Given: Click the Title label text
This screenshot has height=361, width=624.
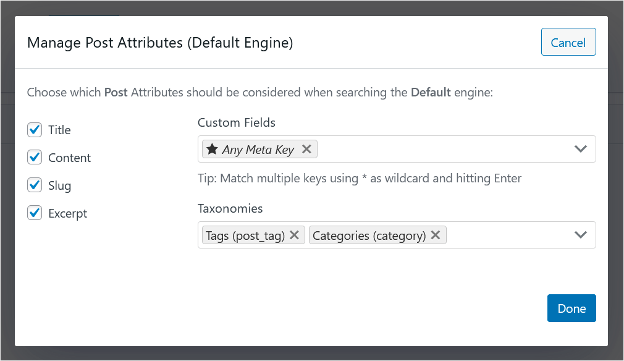Looking at the screenshot, I should point(59,130).
